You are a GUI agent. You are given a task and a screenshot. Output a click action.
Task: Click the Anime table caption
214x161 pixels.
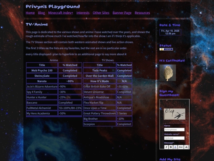(x=54, y=60)
